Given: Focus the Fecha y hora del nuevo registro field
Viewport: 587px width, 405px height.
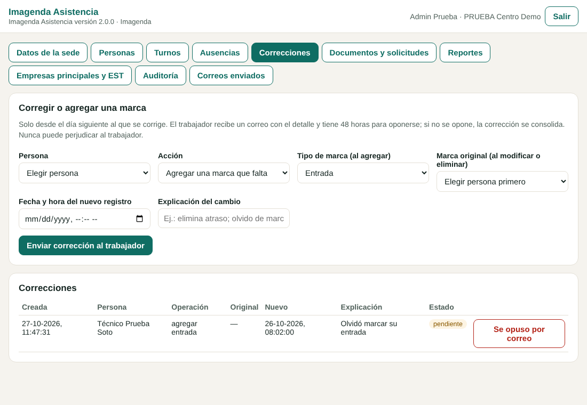Looking at the screenshot, I should [85, 219].
